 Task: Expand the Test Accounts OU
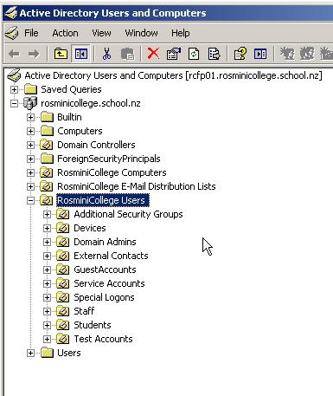tap(47, 339)
